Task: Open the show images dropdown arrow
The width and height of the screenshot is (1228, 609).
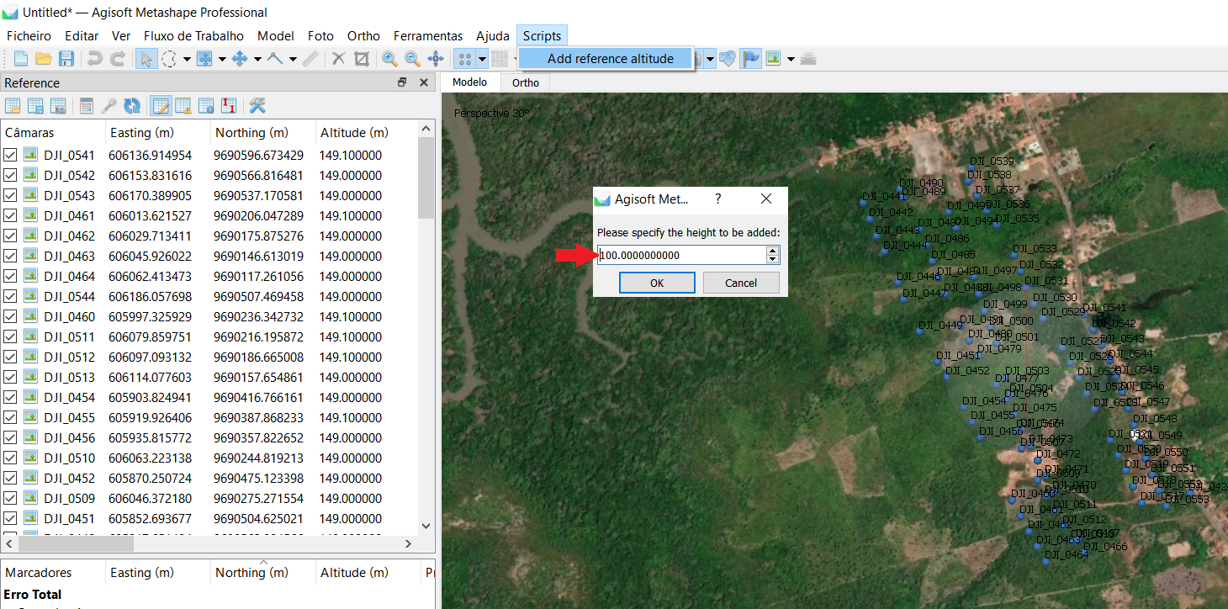Action: point(791,59)
